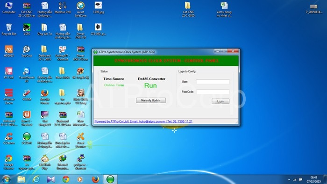Select the 1795.jpg desktop file
327x184 pixels.
99,8
